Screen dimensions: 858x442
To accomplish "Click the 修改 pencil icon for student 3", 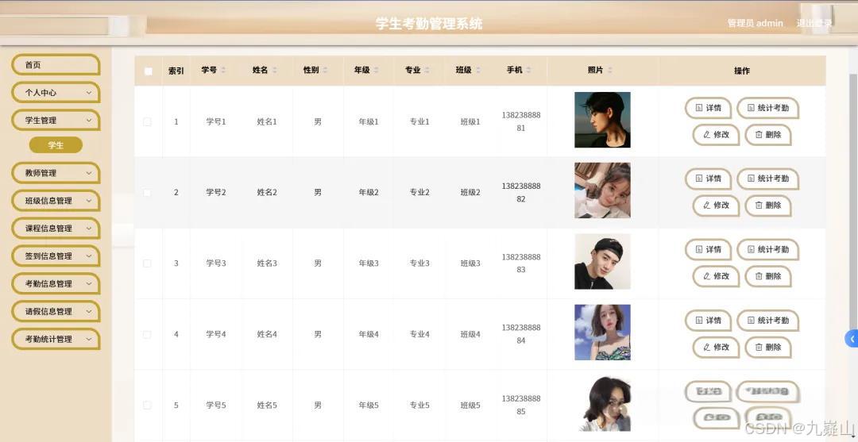I will coord(706,276).
